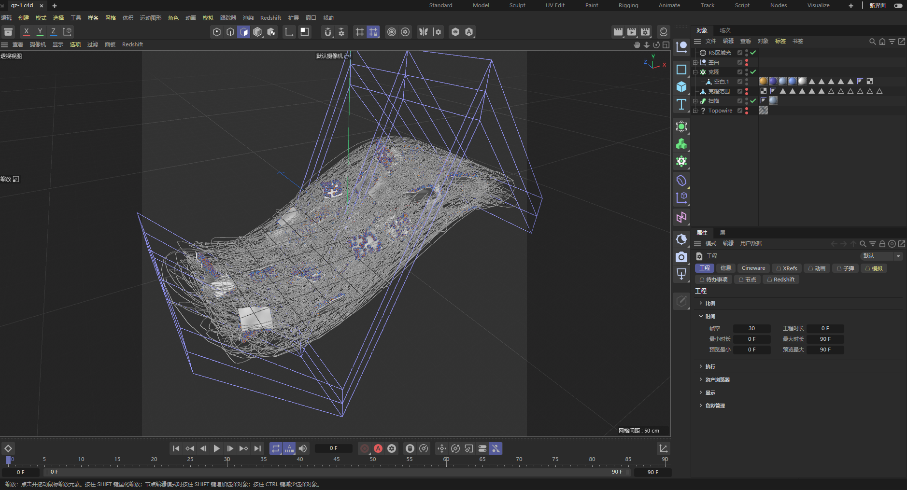Select edges mode in top toolbar

pos(230,32)
